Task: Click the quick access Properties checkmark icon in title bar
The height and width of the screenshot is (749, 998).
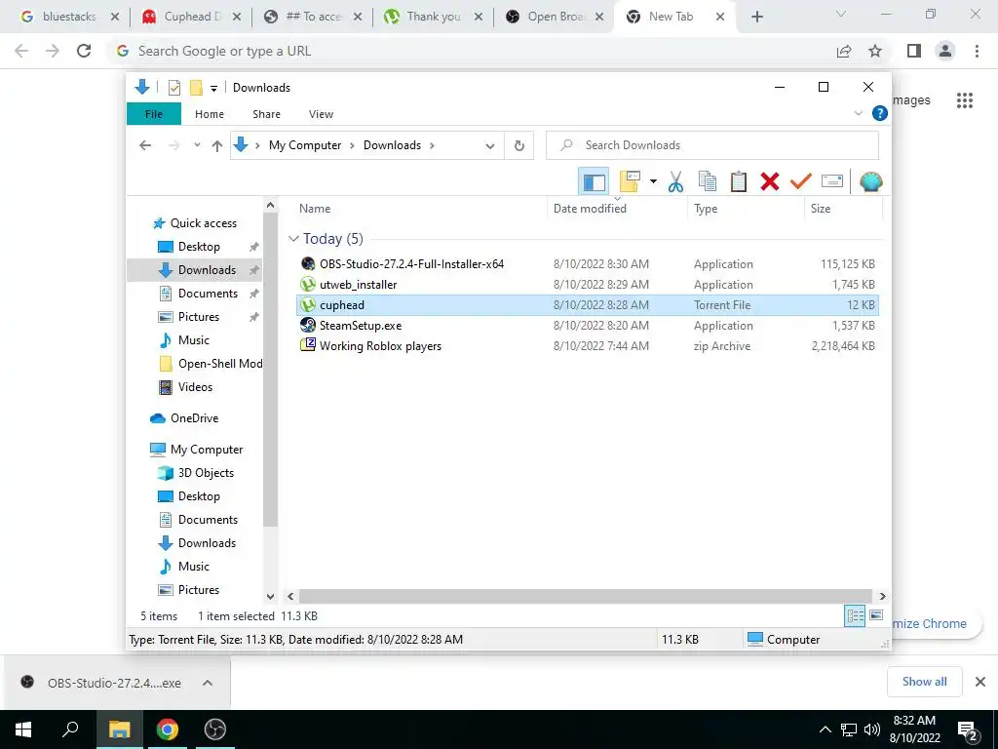Action: (x=174, y=88)
